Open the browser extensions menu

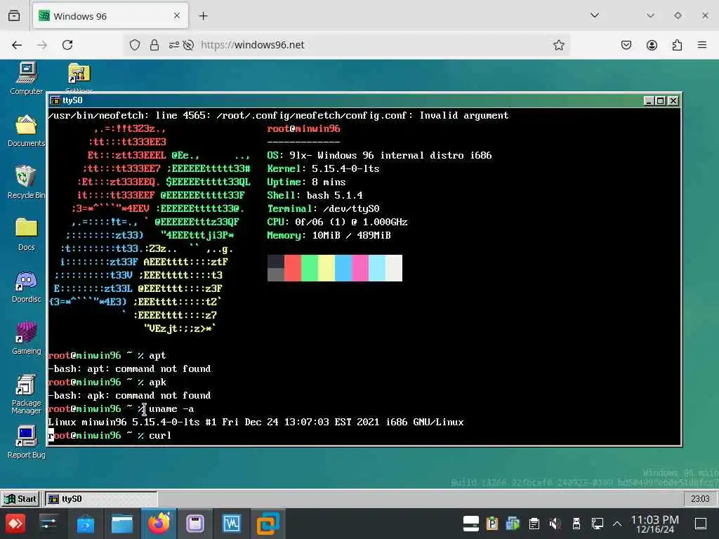pyautogui.click(x=677, y=45)
